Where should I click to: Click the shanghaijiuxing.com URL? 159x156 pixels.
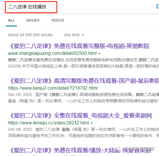pyautogui.click(x=52, y=53)
